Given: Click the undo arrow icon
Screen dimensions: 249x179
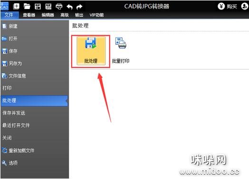Looking at the screenshot, I should point(69,7).
